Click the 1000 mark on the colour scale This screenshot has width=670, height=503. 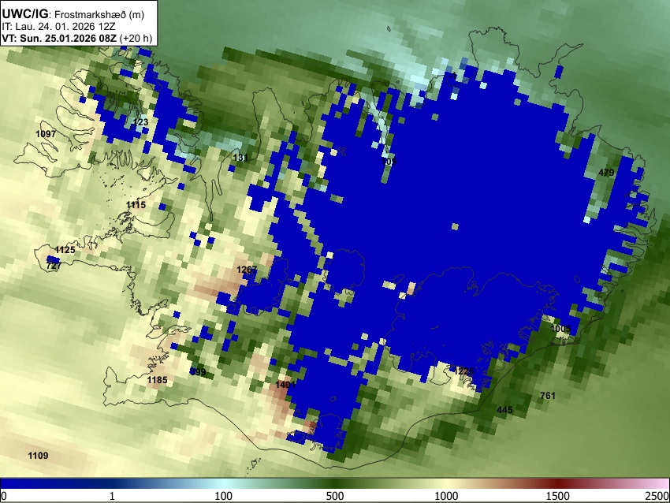[x=446, y=496]
